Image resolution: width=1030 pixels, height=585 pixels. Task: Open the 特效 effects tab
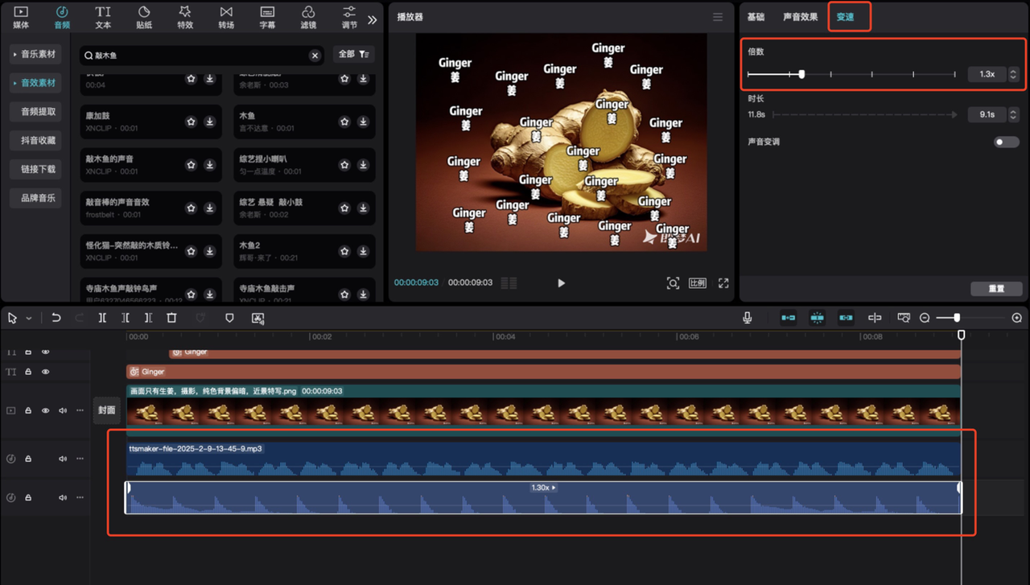pos(185,17)
